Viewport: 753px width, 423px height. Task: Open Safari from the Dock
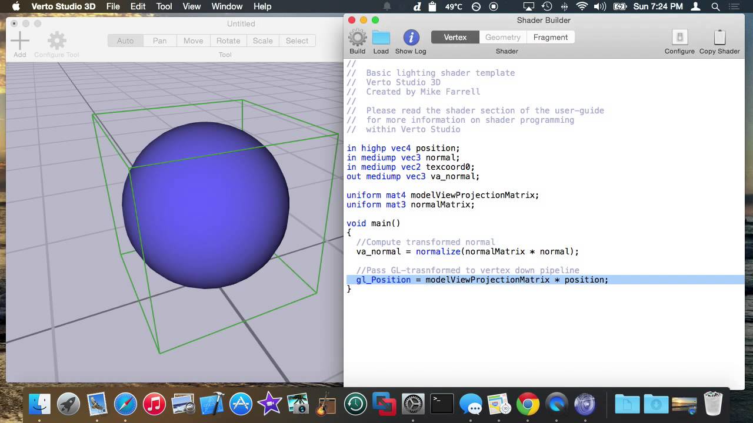tap(125, 404)
